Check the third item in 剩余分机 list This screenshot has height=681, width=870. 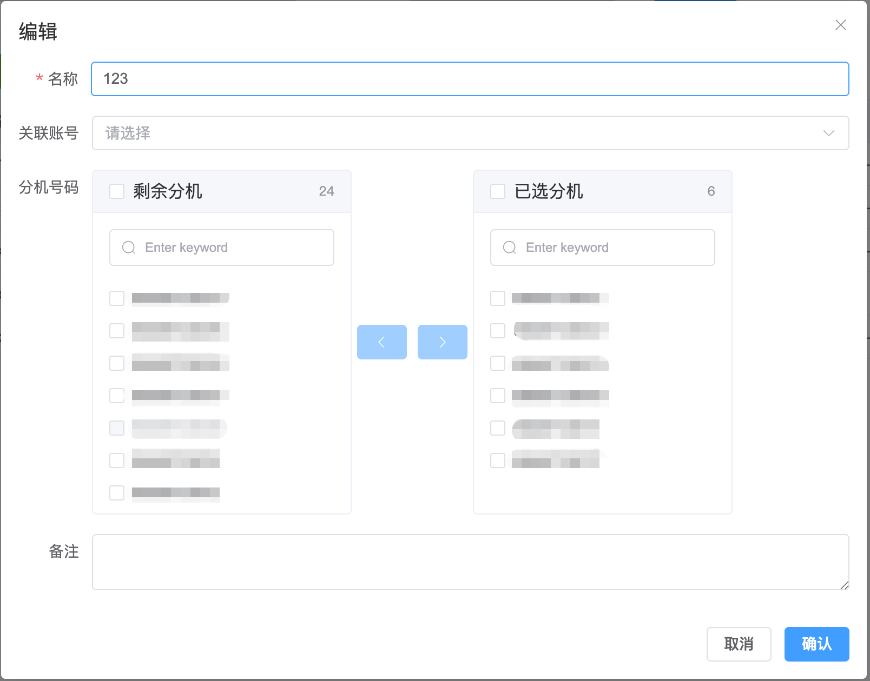[x=117, y=363]
